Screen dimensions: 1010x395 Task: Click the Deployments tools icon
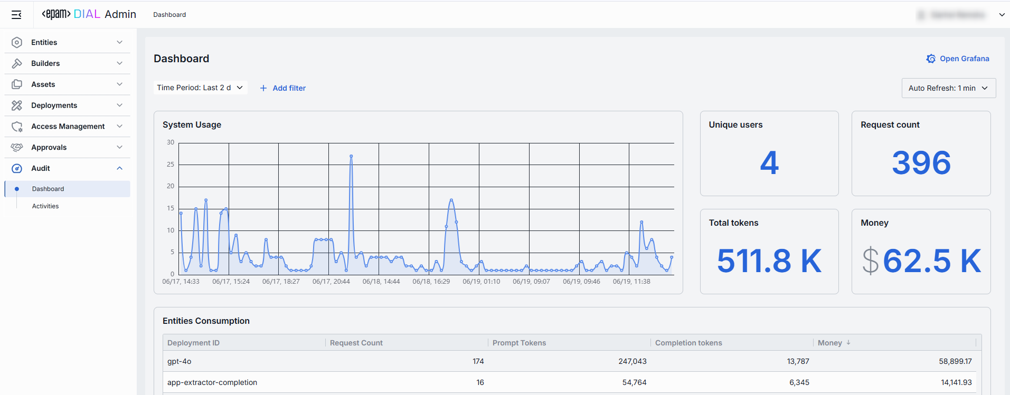pyautogui.click(x=17, y=105)
